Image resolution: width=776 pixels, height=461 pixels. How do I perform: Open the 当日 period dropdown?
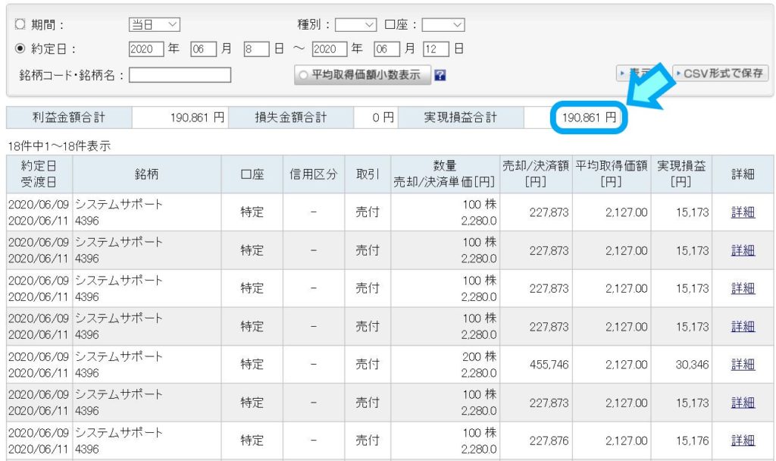pos(155,24)
